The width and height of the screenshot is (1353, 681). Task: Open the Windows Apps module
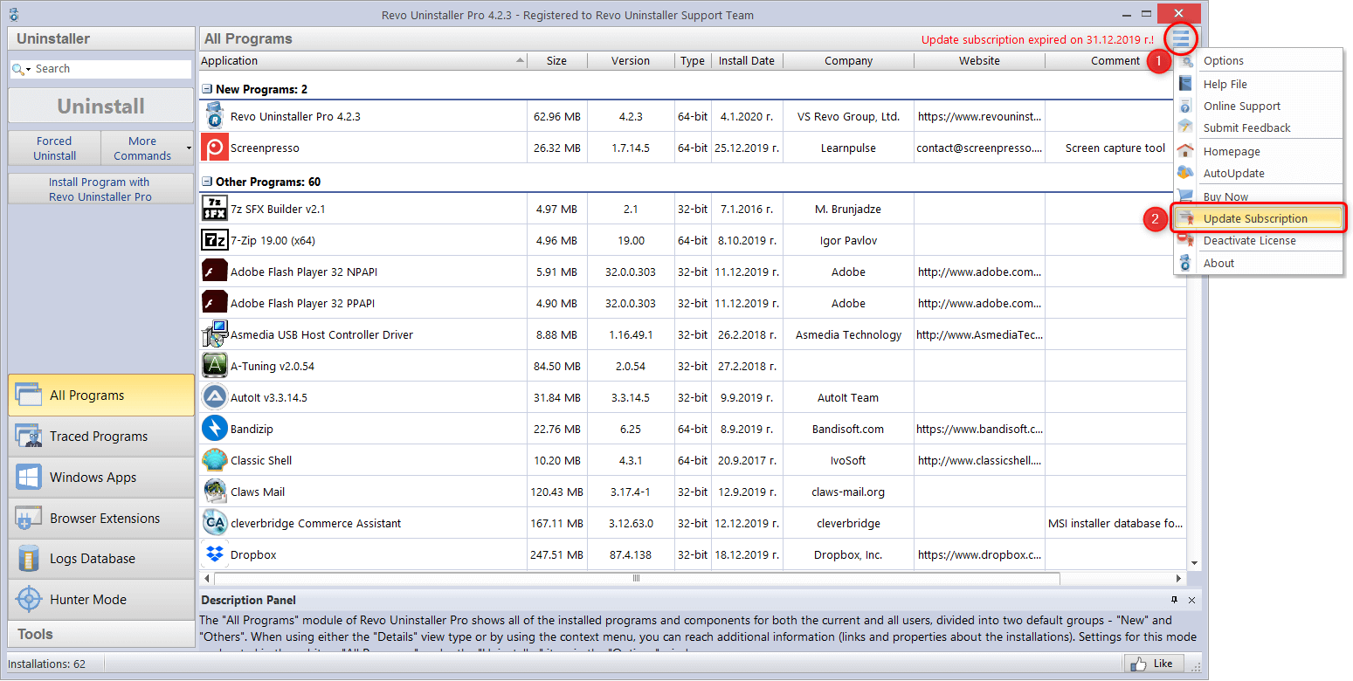point(101,478)
